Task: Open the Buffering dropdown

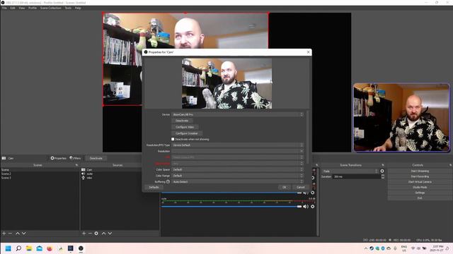Action: pyautogui.click(x=238, y=182)
